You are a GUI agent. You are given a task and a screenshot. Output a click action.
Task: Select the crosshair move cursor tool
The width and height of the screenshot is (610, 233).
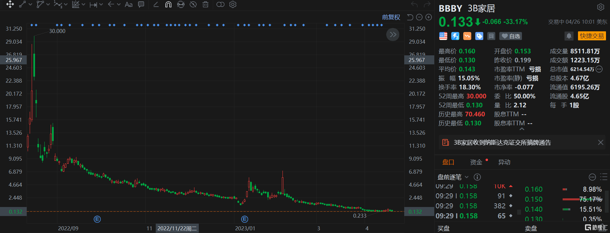click(10, 4)
